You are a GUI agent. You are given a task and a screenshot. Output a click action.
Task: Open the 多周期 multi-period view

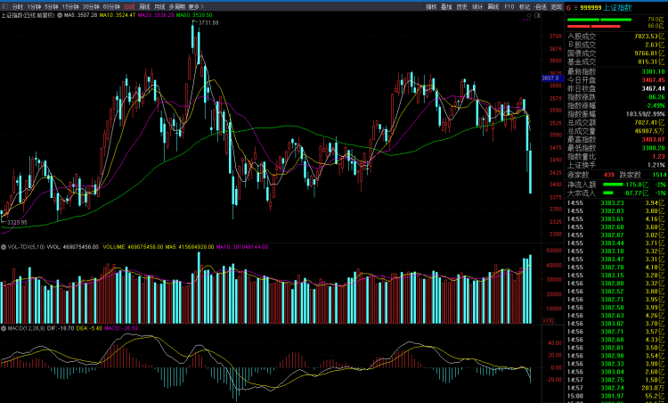176,6
